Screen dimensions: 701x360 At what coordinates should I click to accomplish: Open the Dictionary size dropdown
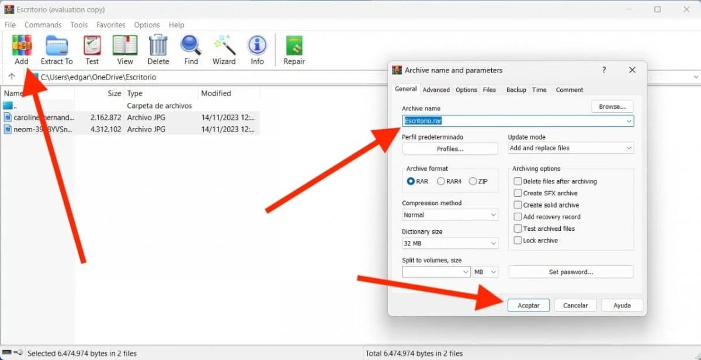[450, 243]
